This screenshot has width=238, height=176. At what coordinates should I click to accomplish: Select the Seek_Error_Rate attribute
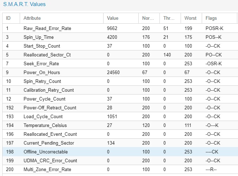click(41, 63)
